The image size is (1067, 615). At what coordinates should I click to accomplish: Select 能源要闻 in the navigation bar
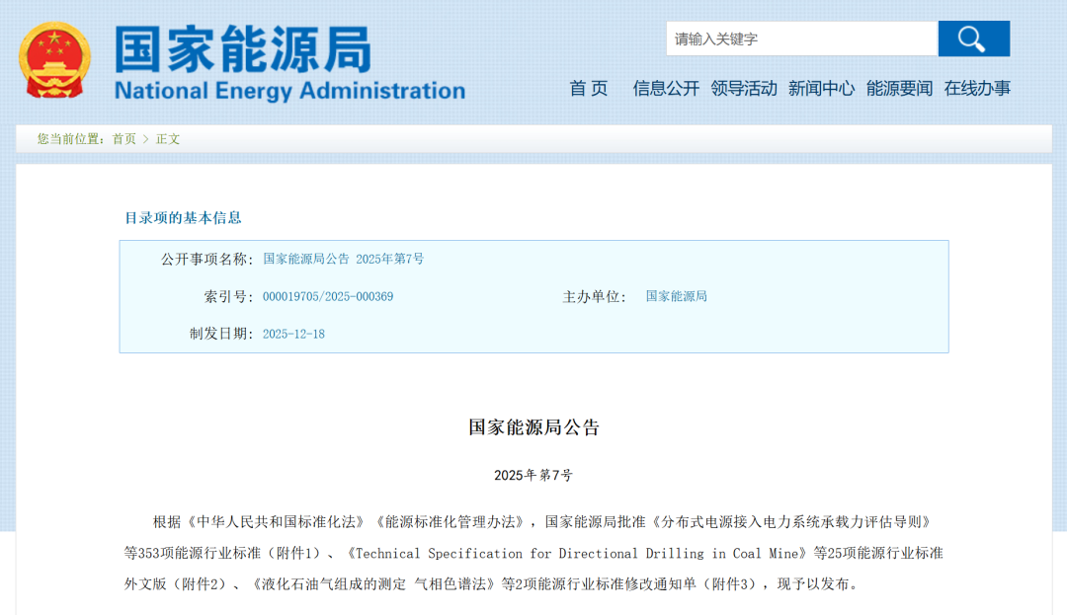pyautogui.click(x=899, y=88)
